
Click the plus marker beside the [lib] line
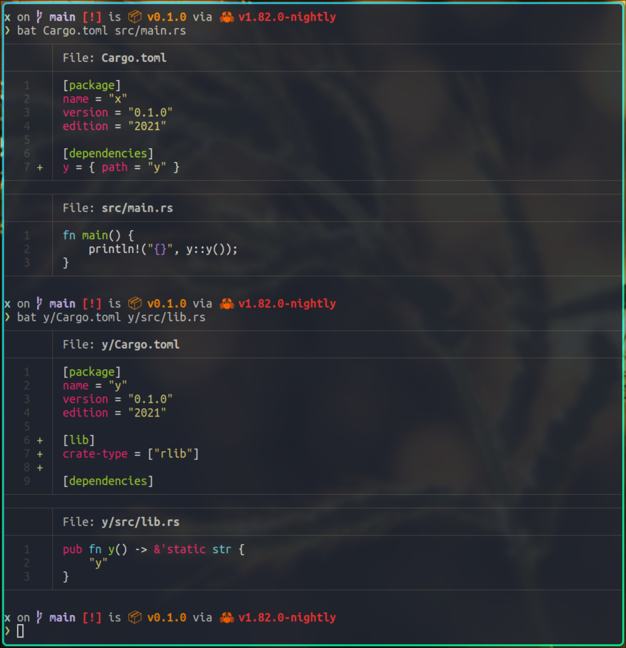[40, 441]
